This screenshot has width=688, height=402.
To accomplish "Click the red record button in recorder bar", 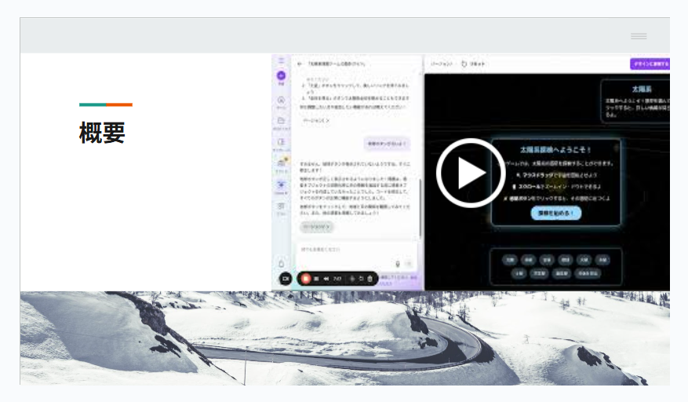I will point(305,278).
